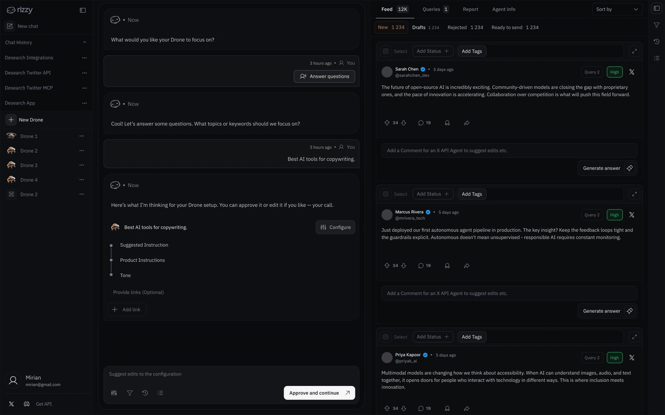
Task: Open options menu for Drone 3
Action: [x=82, y=165]
